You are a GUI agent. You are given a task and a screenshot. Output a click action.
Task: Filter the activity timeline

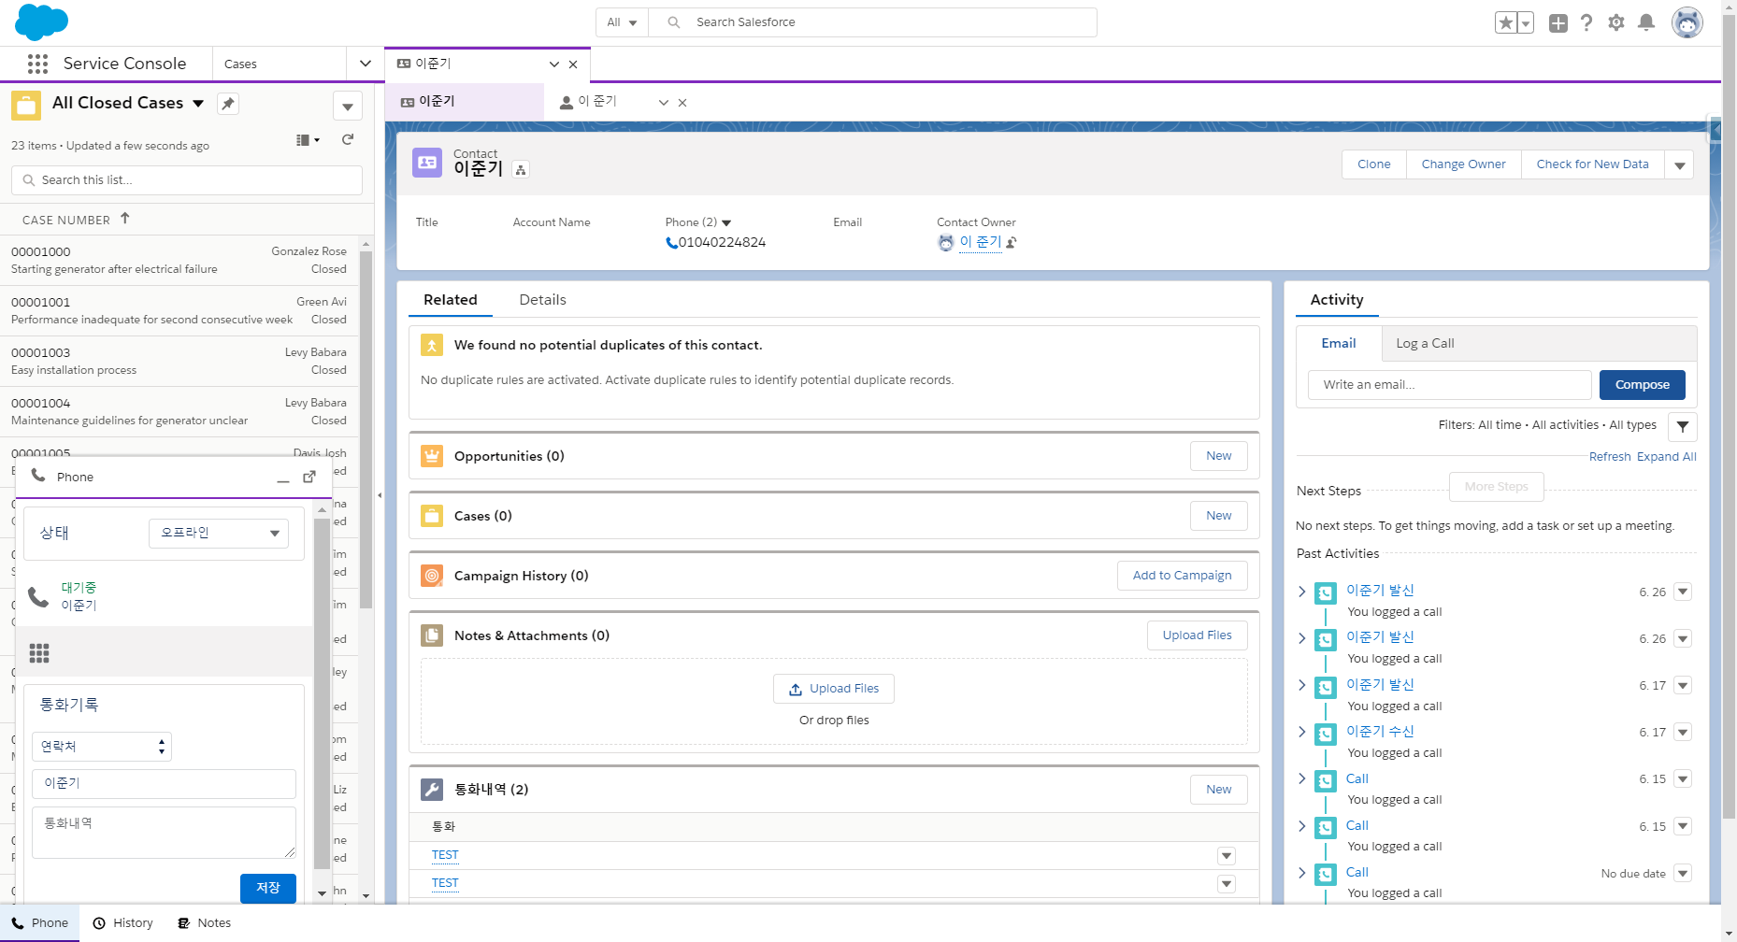[1683, 426]
